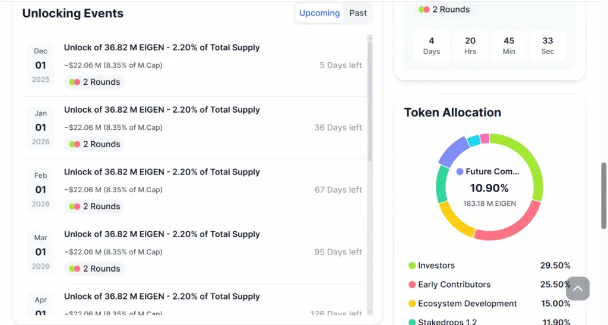Click the Mar 01 2026 date card

coord(41,252)
